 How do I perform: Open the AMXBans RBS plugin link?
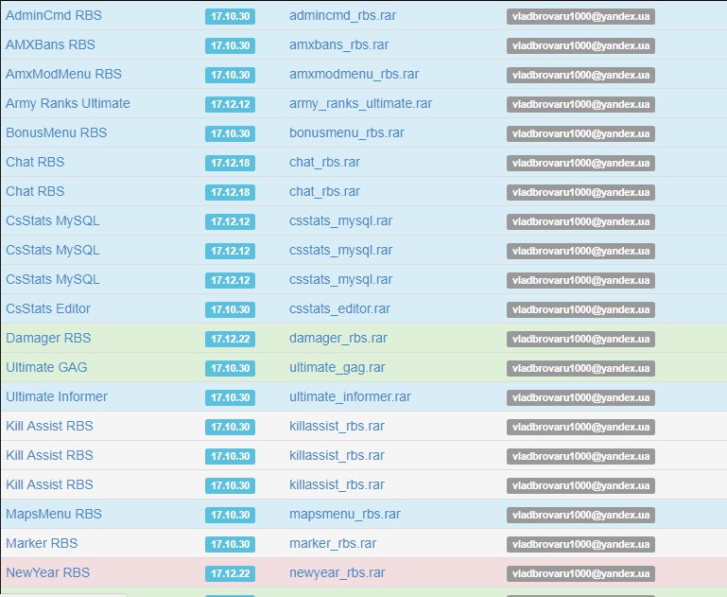coord(50,45)
